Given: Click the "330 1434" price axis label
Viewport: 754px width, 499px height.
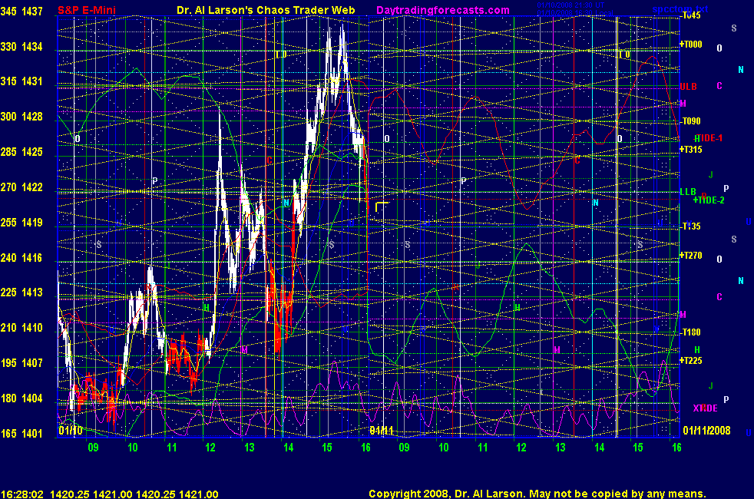Looking at the screenshot, I should click(21, 47).
